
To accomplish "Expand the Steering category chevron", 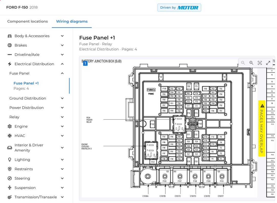I will (62, 178).
